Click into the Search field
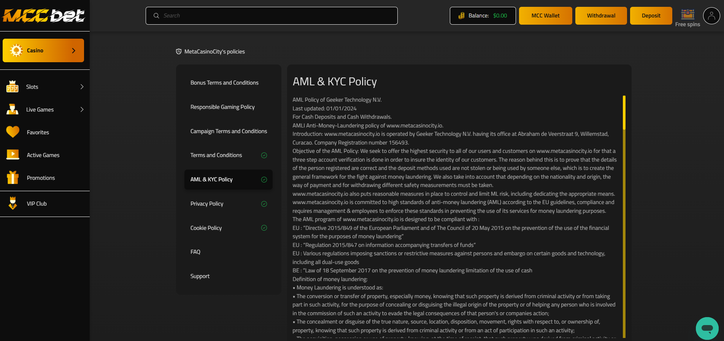The height and width of the screenshot is (341, 724). 271,16
